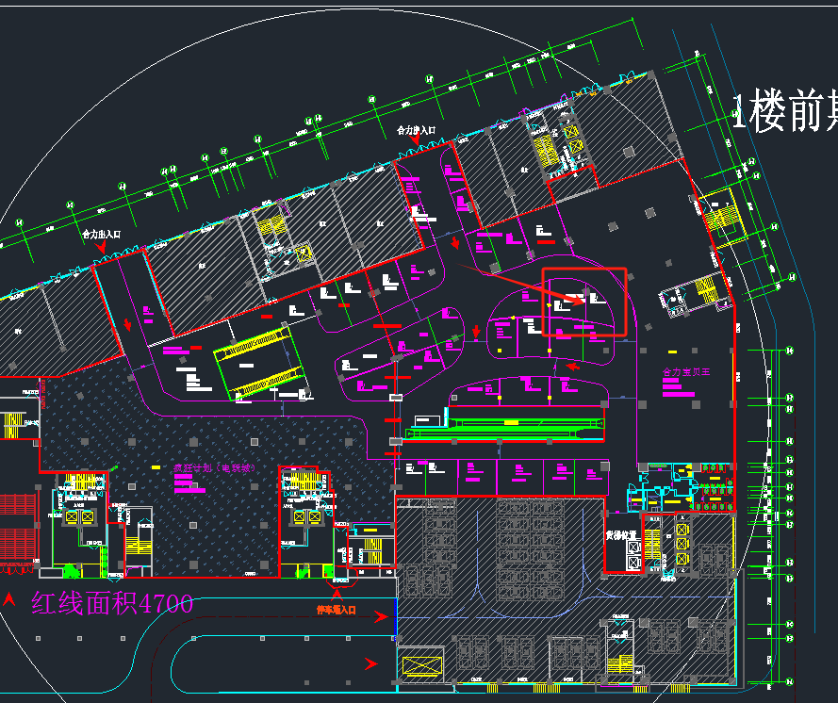838x703 pixels.
Task: Select the red stacked bars at the left edge
Action: pos(17,528)
